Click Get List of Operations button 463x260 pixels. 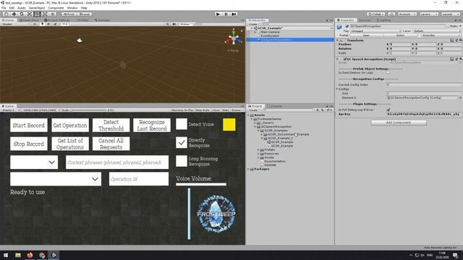pos(70,144)
